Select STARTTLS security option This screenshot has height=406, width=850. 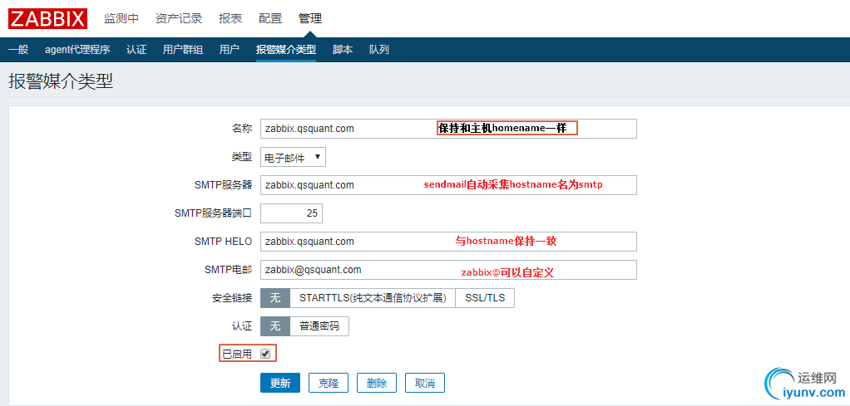[x=373, y=298]
